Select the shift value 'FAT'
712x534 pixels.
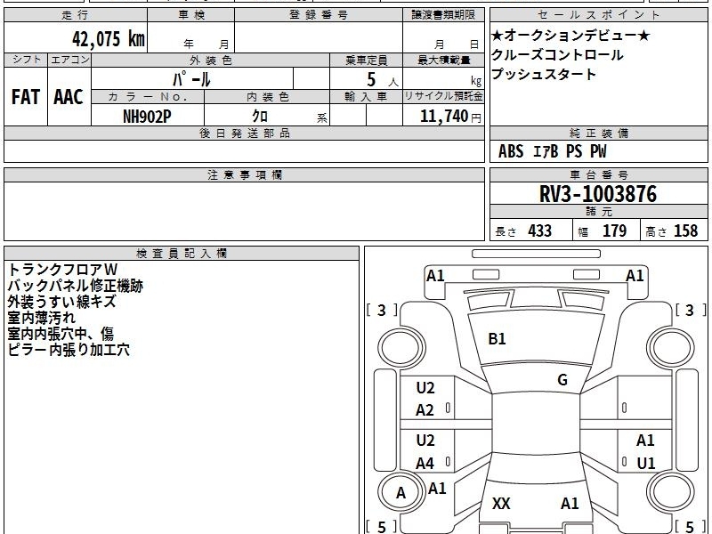coord(26,97)
